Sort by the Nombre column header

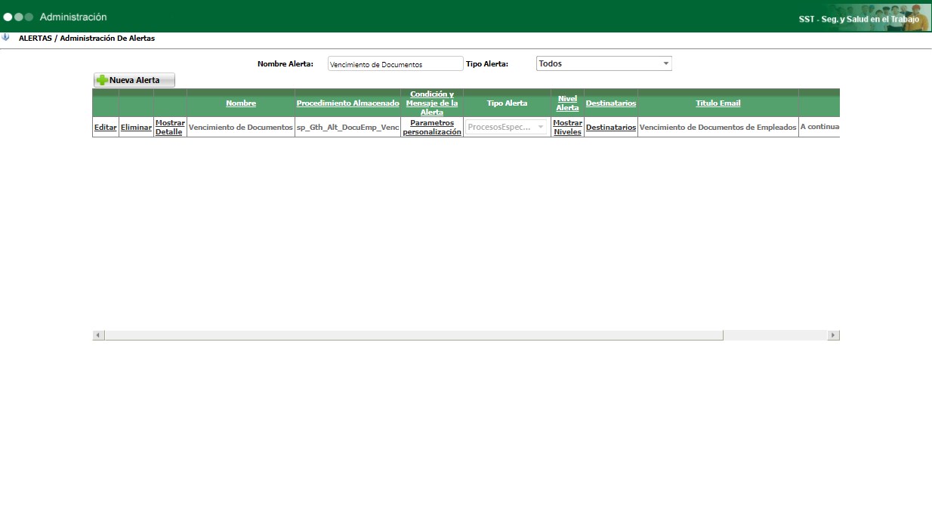click(x=241, y=103)
